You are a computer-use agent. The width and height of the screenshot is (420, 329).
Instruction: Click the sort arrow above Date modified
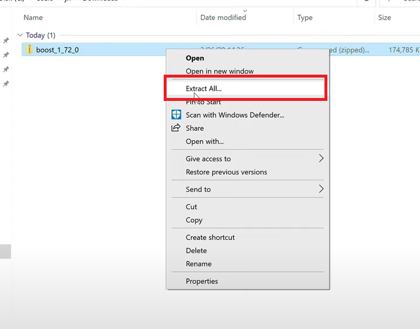click(x=245, y=10)
